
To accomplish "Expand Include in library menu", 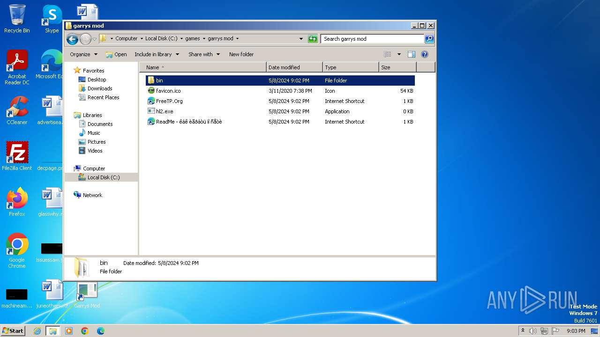I will pyautogui.click(x=157, y=54).
